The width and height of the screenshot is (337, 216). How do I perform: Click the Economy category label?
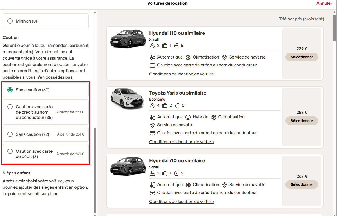[157, 100]
